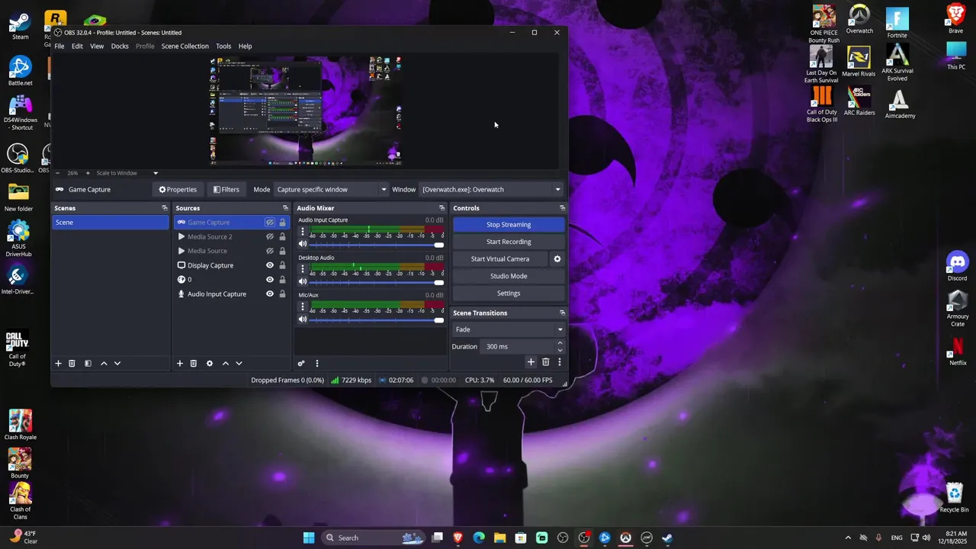Decrease transition duration with down arrow
This screenshot has width=976, height=549.
(560, 350)
